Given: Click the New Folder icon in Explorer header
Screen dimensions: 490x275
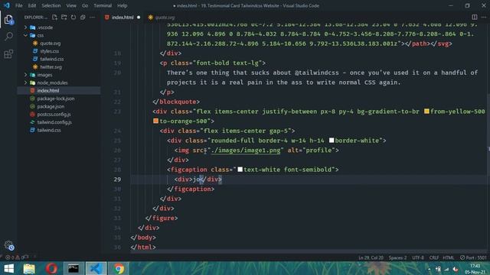Looking at the screenshot, I should pos(64,17).
